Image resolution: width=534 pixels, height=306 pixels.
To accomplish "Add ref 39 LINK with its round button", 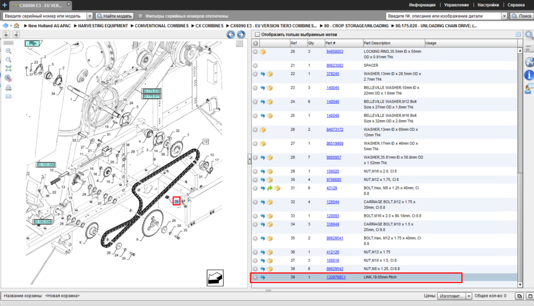I will [255, 277].
